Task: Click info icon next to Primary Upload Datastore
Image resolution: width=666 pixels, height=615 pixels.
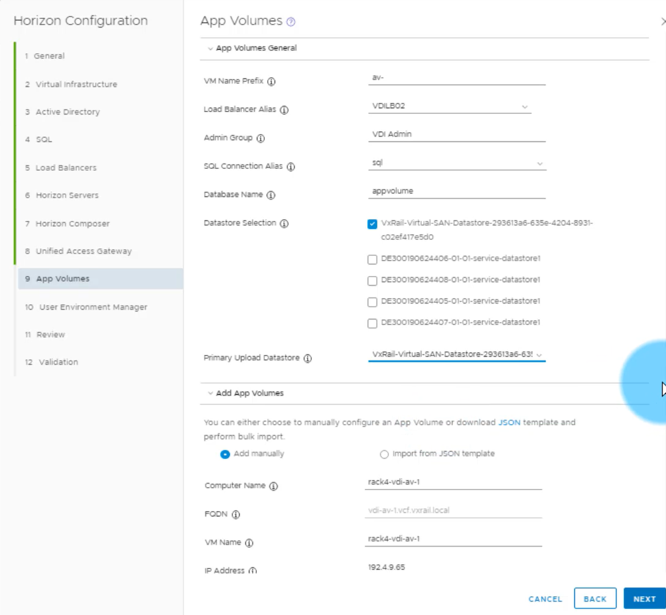Action: pyautogui.click(x=308, y=359)
